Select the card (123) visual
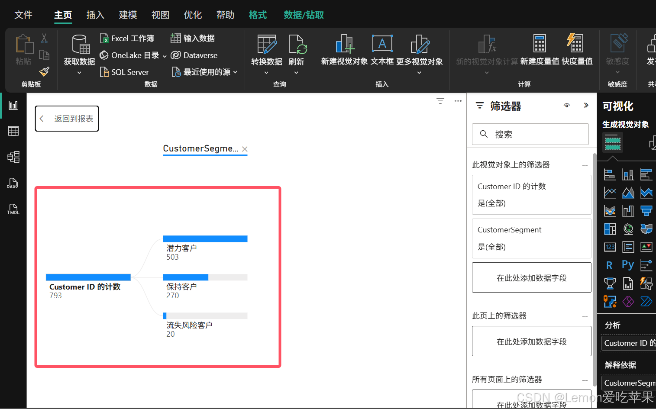 coord(610,247)
